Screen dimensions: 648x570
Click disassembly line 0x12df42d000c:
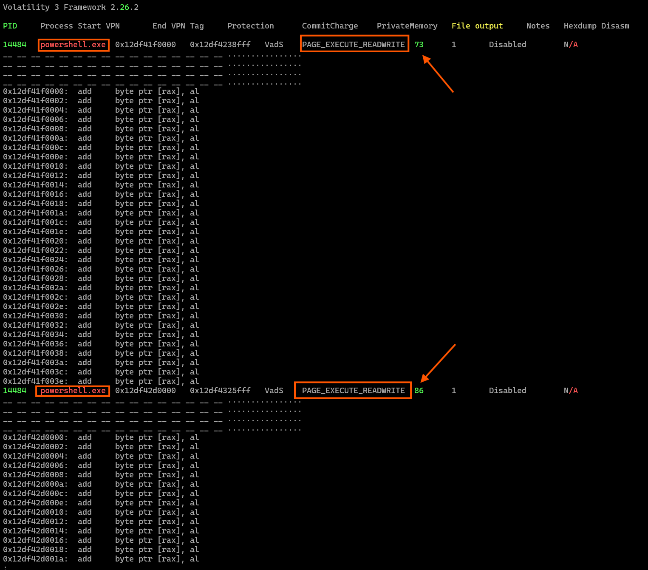(101, 493)
